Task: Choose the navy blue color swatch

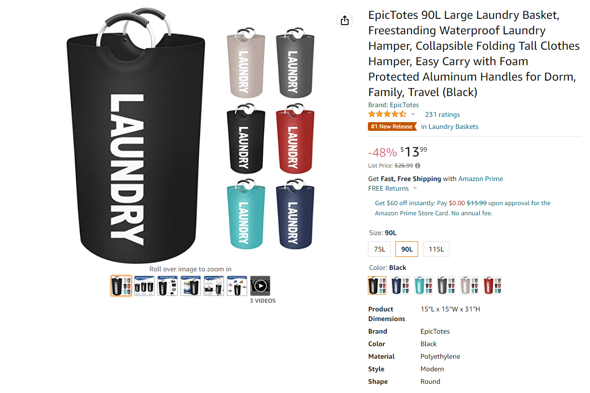Action: [400, 285]
